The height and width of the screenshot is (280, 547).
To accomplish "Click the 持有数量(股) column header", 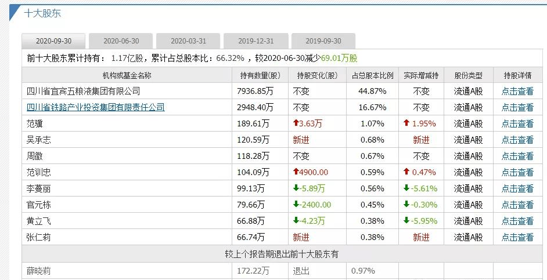I will click(260, 75).
